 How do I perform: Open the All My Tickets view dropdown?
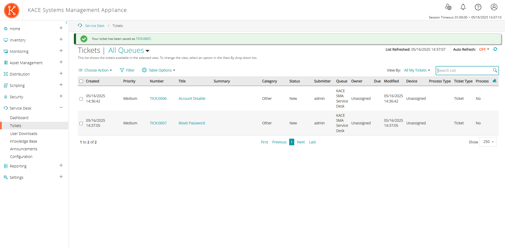click(417, 70)
